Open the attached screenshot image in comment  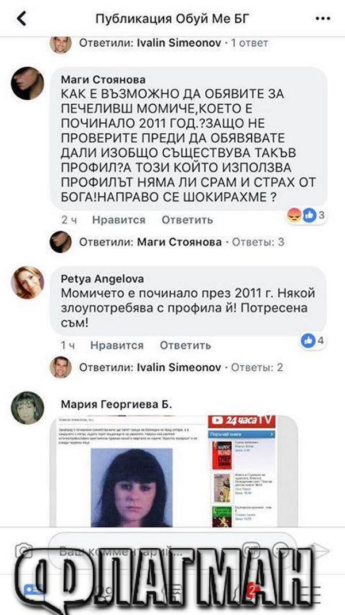[174, 470]
